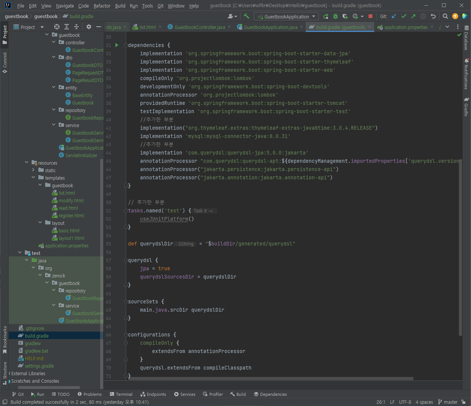The width and height of the screenshot is (471, 406).
Task: Select register.html in the project tree
Action: click(x=71, y=215)
